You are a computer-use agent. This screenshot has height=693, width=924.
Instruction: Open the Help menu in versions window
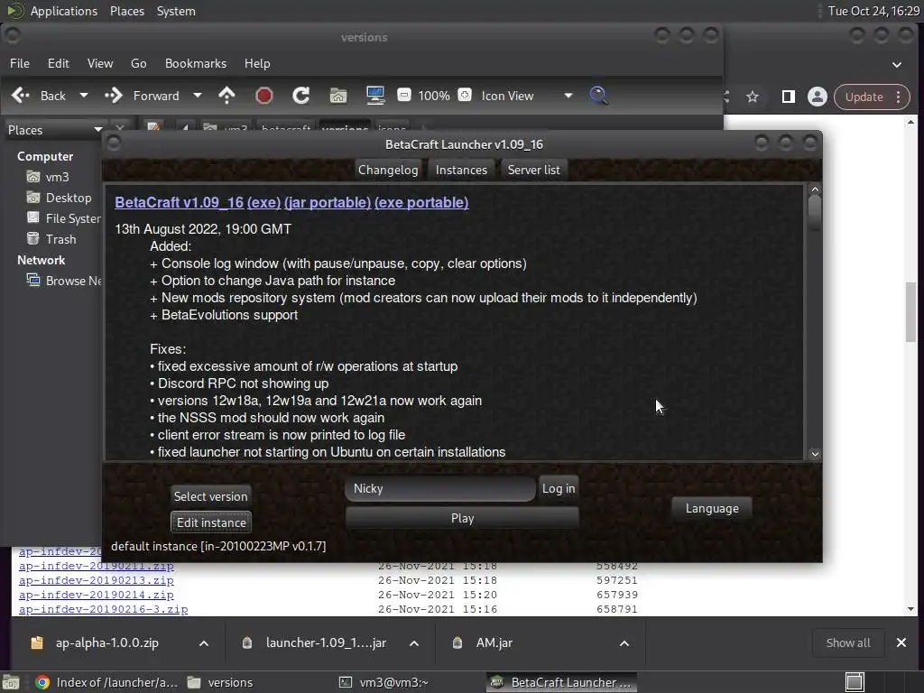[257, 63]
